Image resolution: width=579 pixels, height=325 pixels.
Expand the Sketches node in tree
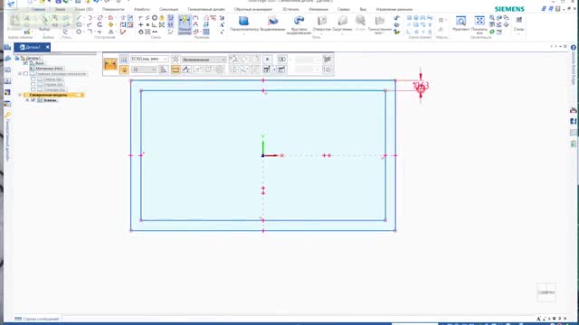click(x=27, y=100)
